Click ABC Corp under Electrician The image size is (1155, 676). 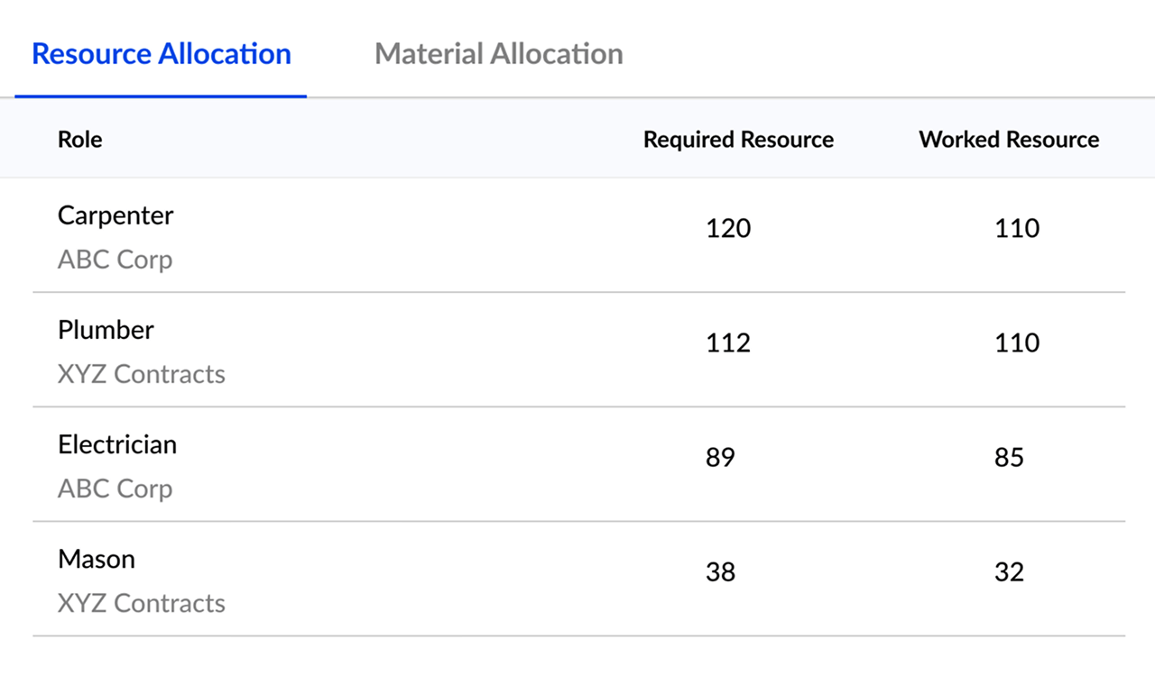pos(115,489)
